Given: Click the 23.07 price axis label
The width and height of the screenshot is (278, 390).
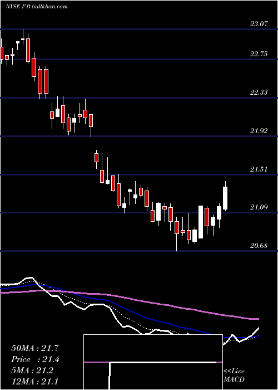Looking at the screenshot, I should [259, 24].
